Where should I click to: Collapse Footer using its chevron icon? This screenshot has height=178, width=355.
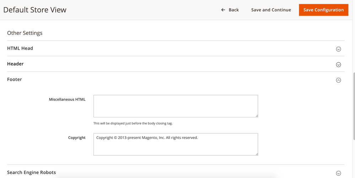click(x=338, y=80)
